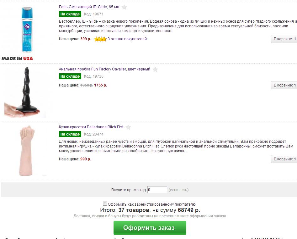The height and width of the screenshot is (239, 297).
Task: Click 'В корзине: 1' button for Belladonna Fist
Action: point(284,159)
